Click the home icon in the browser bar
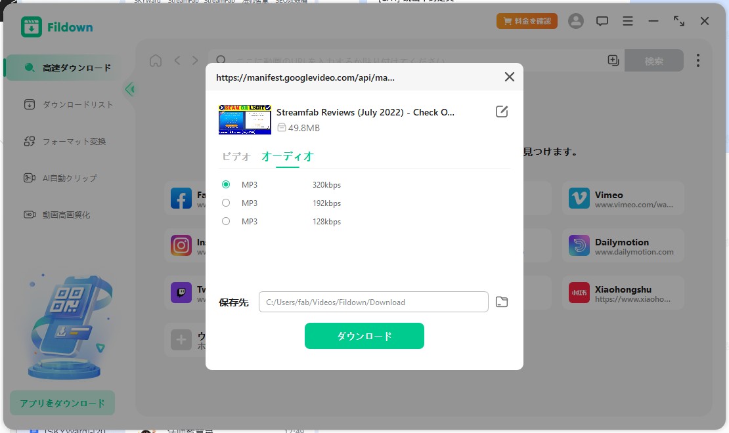 [x=156, y=60]
